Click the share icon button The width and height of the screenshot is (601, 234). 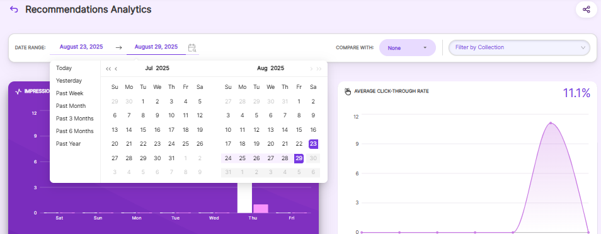coord(586,9)
